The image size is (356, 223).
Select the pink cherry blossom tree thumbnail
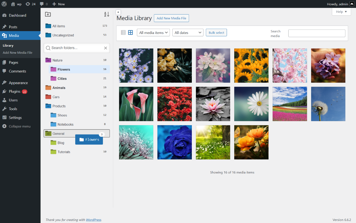coord(290,66)
